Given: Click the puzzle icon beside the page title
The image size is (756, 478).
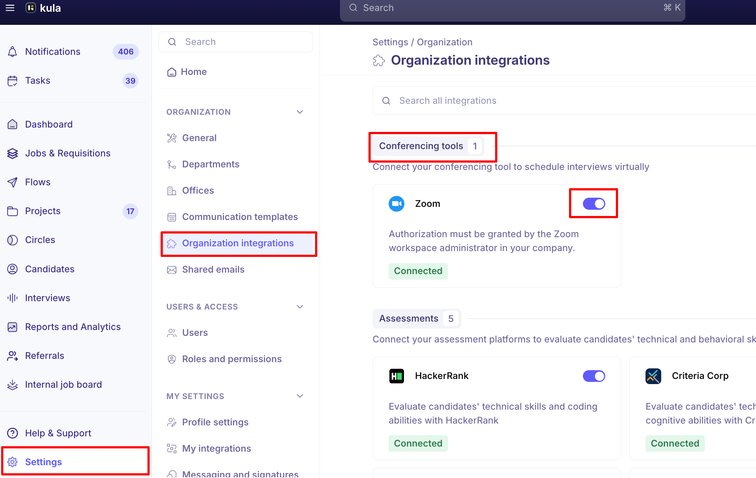Looking at the screenshot, I should [x=379, y=60].
